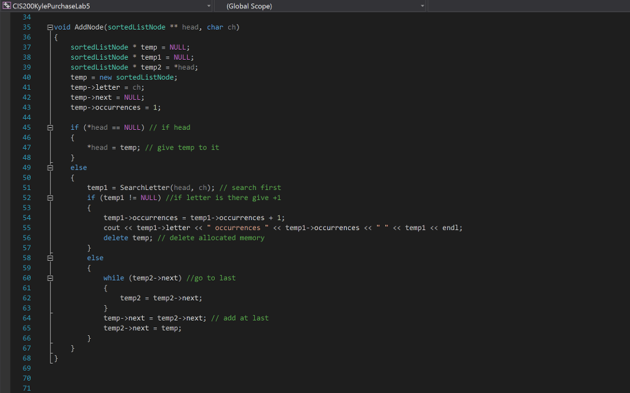
Task: Click the delete keyword on line 56
Action: (116, 237)
